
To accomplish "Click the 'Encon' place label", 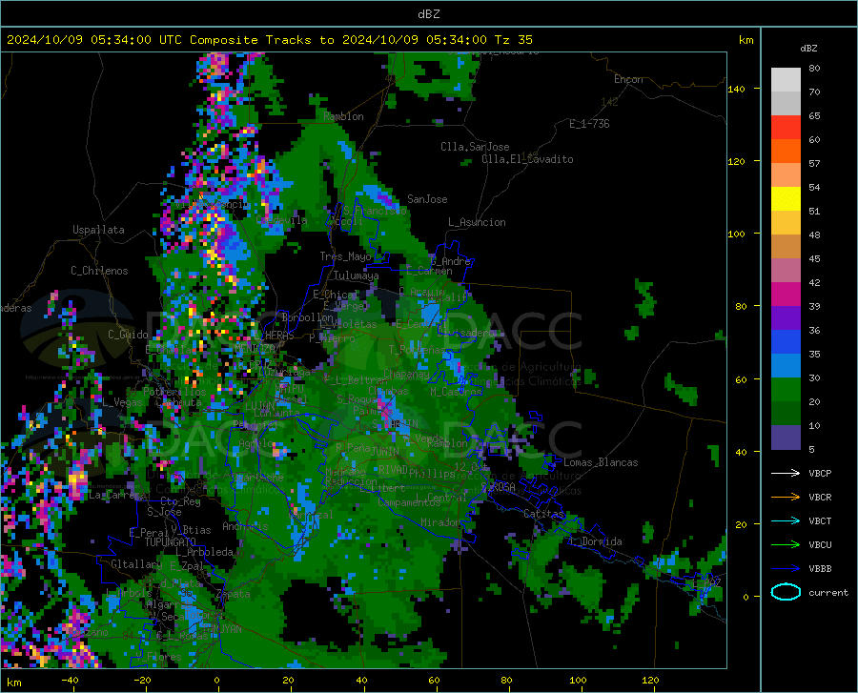I will pyautogui.click(x=628, y=79).
